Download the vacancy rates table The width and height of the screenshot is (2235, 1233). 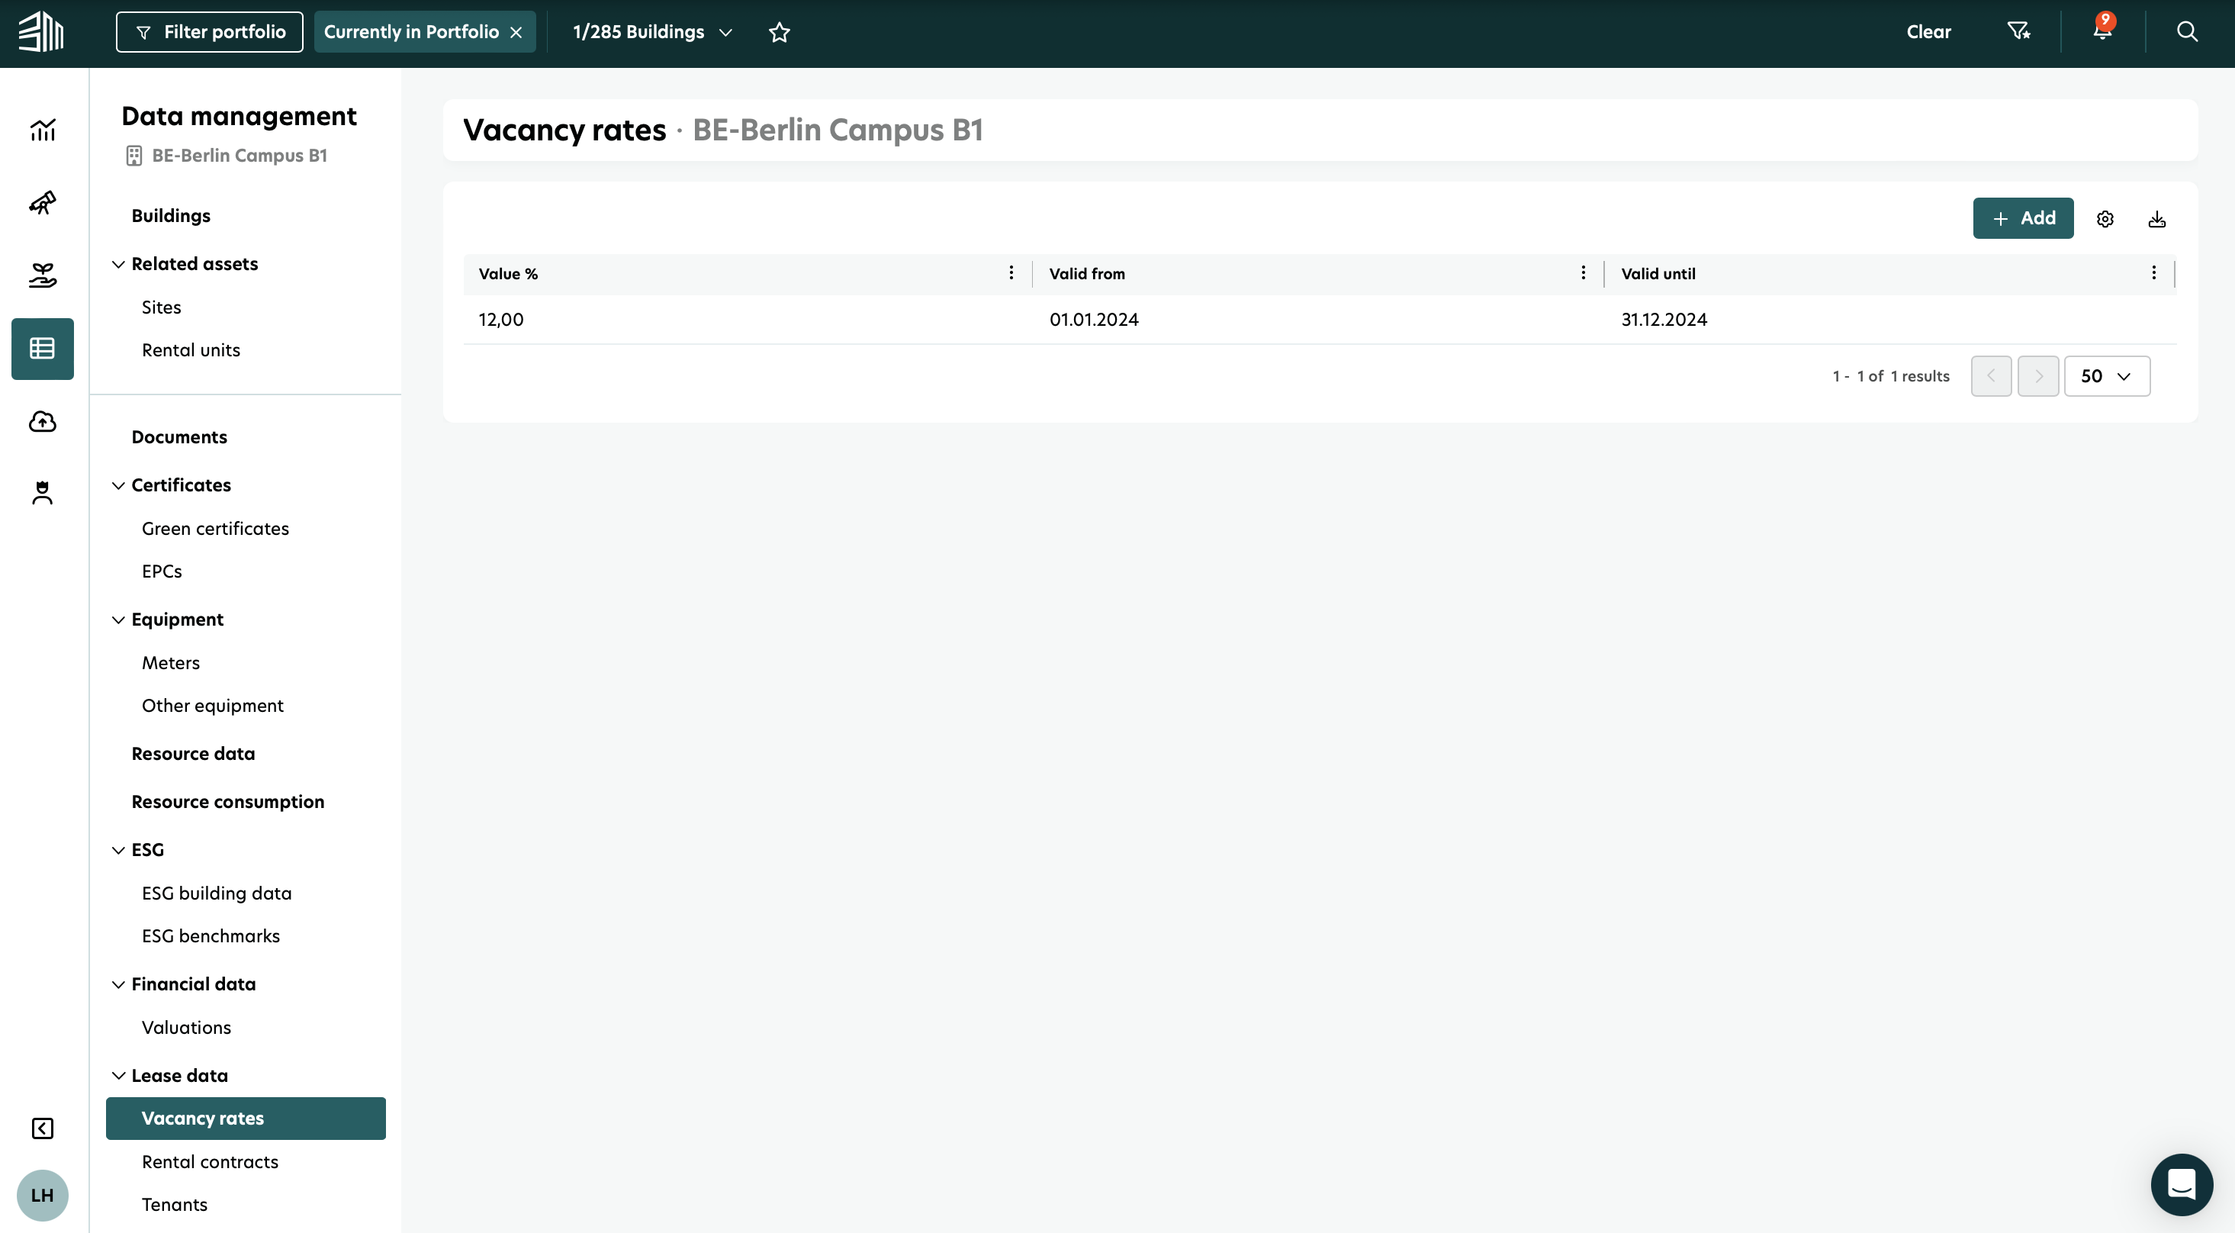[x=2158, y=217]
